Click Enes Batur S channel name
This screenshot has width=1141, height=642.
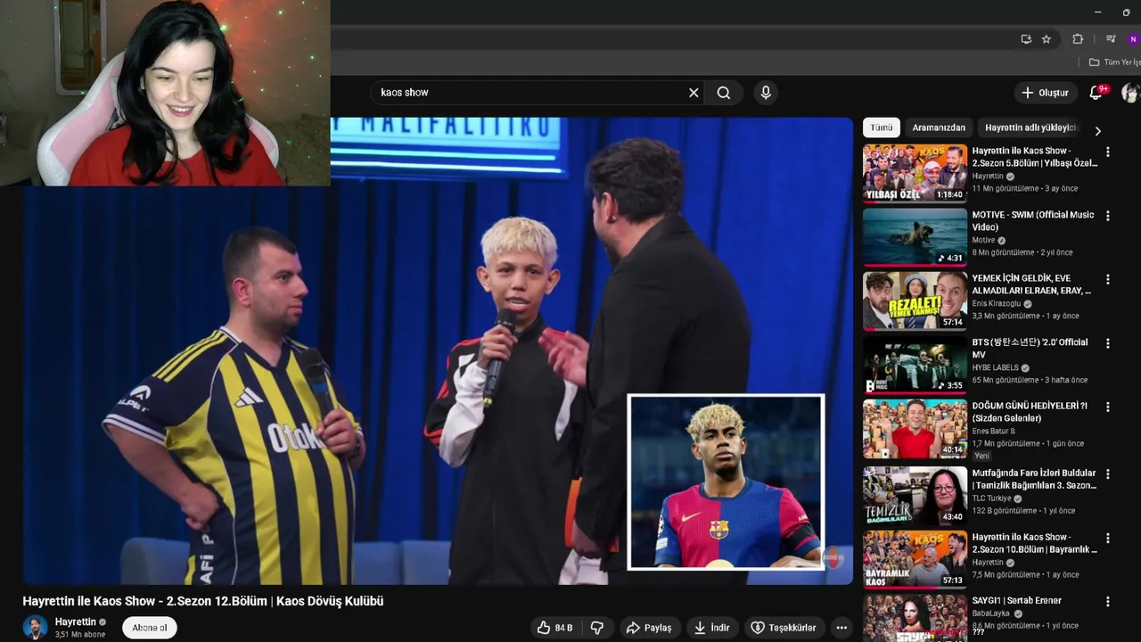[x=994, y=432]
